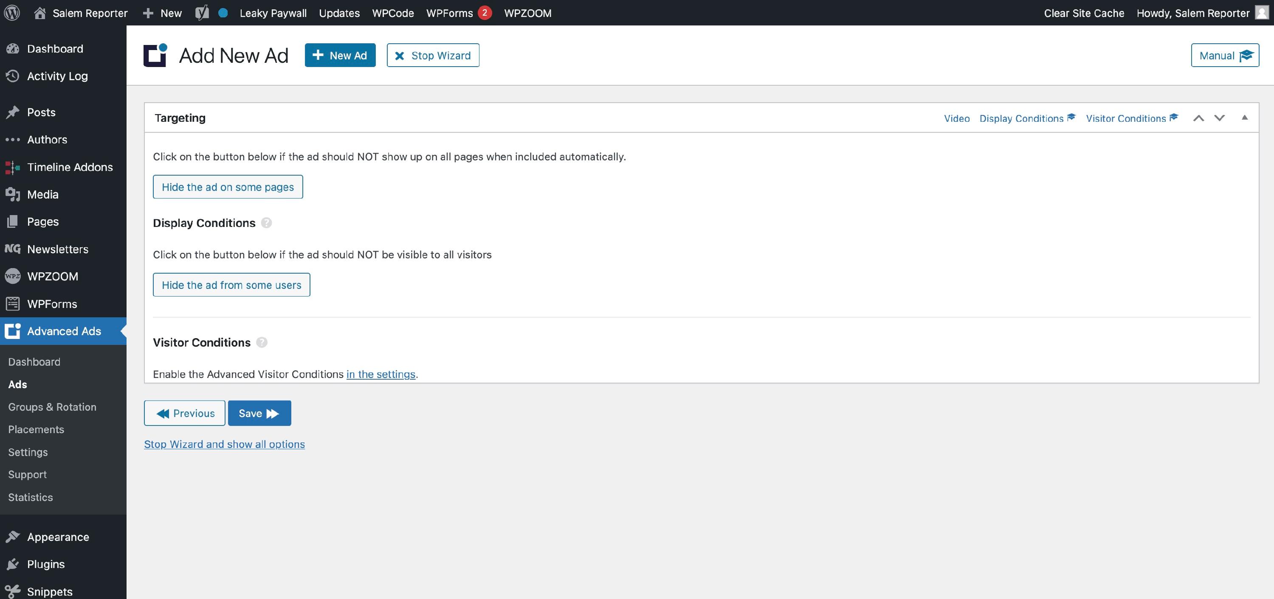Viewport: 1274px width, 599px height.
Task: Click Hide the ad from some users
Action: click(231, 285)
